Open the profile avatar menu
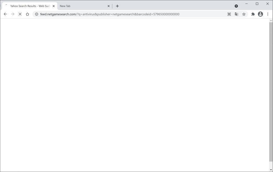Image resolution: width=273 pixels, height=172 pixels. (x=261, y=14)
